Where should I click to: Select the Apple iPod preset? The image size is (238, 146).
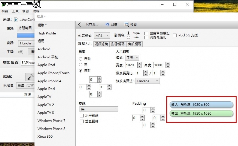tap(55, 65)
